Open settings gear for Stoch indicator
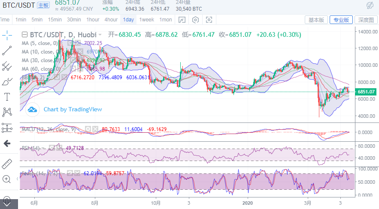379x209 pixels. (x=70, y=173)
